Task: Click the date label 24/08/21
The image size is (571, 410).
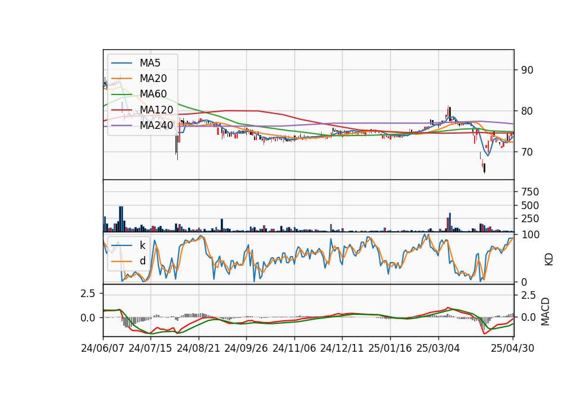Action: pos(198,348)
